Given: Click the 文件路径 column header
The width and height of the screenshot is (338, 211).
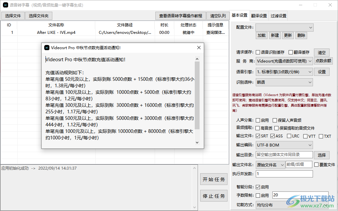Looking at the screenshot, I should [125, 25].
